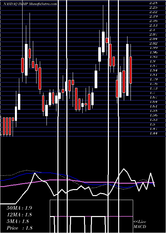Select the 1.61 price axis label
Image resolution: width=166 pixels, height=233 pixels.
coord(153,106)
